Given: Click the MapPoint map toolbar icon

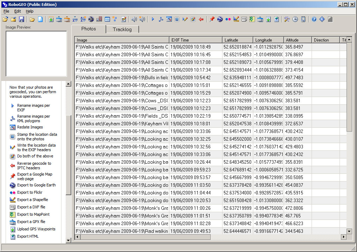Looking at the screenshot, I should coord(252,19).
